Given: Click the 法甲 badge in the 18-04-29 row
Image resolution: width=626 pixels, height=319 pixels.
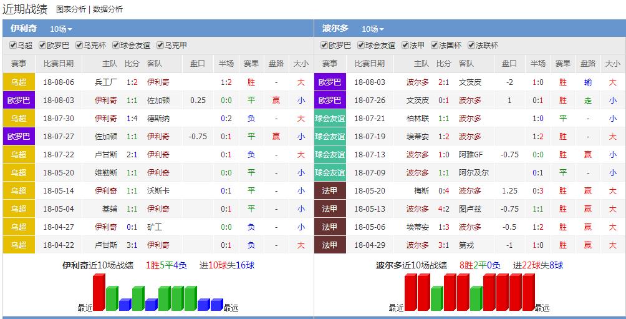Looking at the screenshot, I should tap(330, 245).
